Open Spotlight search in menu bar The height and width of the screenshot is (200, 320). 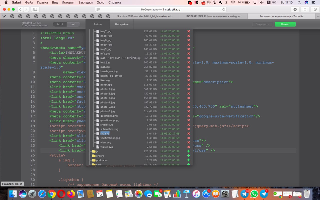299,2
